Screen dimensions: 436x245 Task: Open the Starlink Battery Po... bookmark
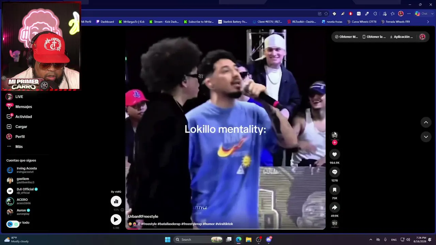(233, 22)
